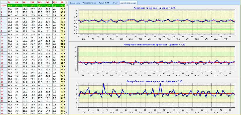Click the SV column header
This screenshot has width=241, height=115.
coord(11,3)
